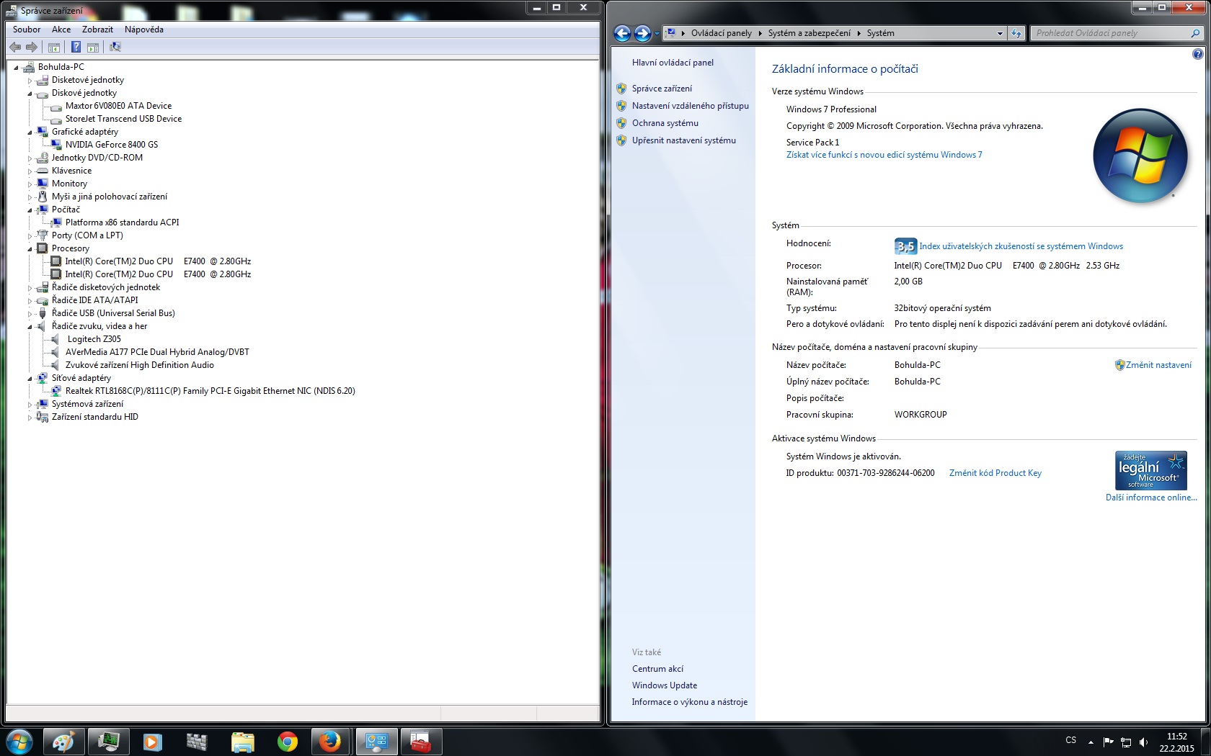This screenshot has width=1211, height=756.
Task: Click the Forward arrow in Správce zařízení toolbar
Action: click(x=31, y=47)
